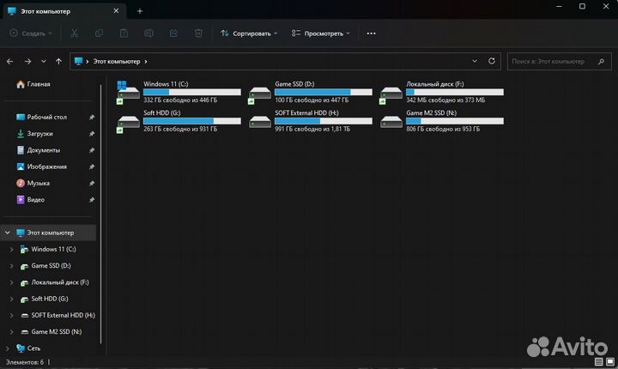Screen dimensions: 618x369
Task: Click the text 991 ГБ свободно из 1,81 ТБ
Action: (312, 129)
